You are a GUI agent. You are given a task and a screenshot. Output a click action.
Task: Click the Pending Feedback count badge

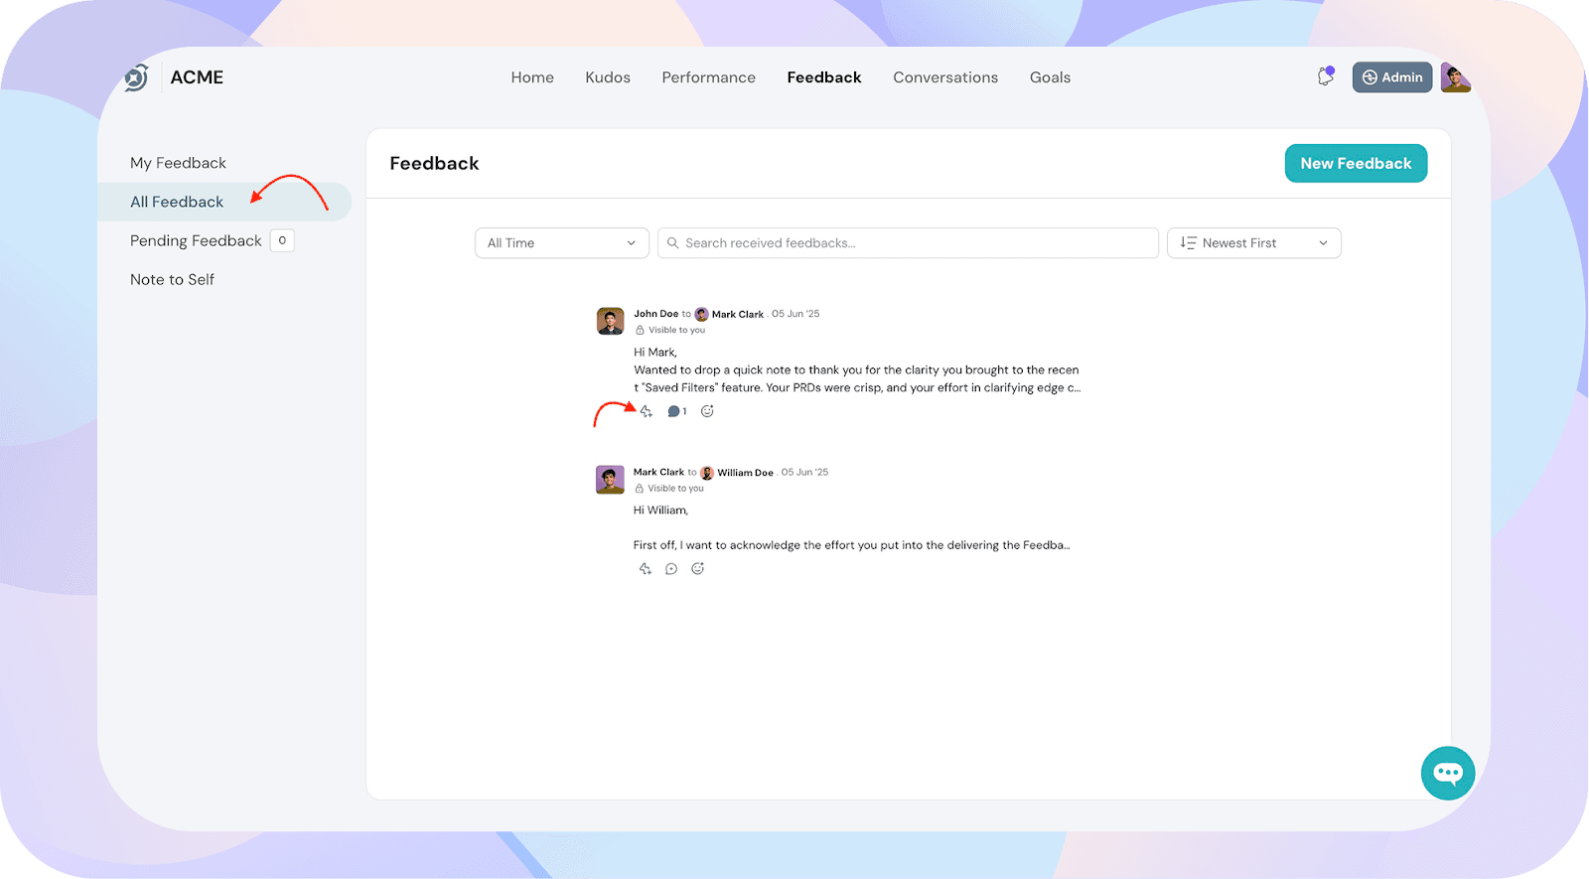282,240
